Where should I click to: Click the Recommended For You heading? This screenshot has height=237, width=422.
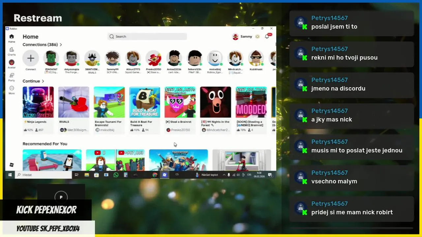(x=45, y=144)
